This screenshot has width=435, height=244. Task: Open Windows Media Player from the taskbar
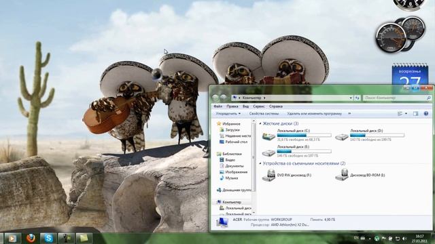tap(12, 238)
